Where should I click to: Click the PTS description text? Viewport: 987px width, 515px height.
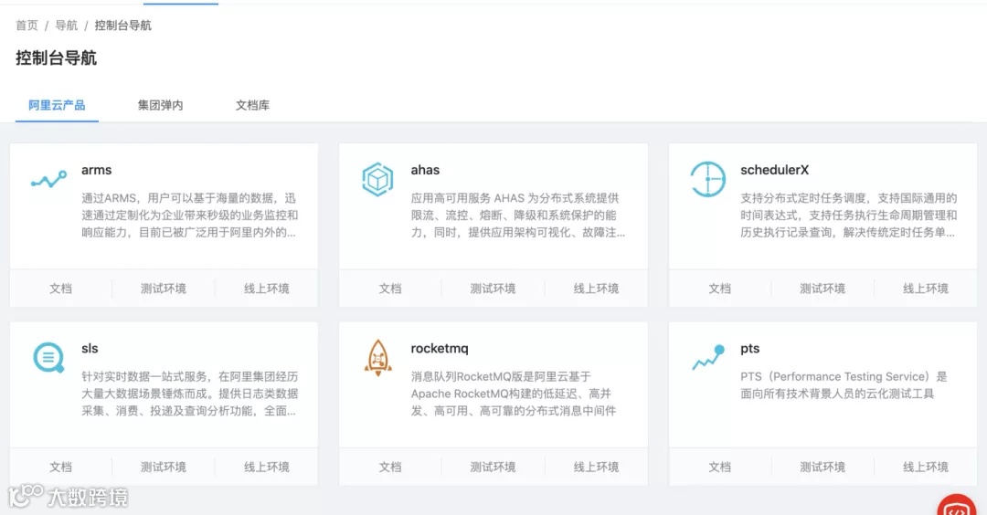point(844,384)
